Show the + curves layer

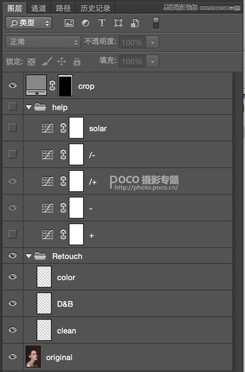tap(13, 234)
